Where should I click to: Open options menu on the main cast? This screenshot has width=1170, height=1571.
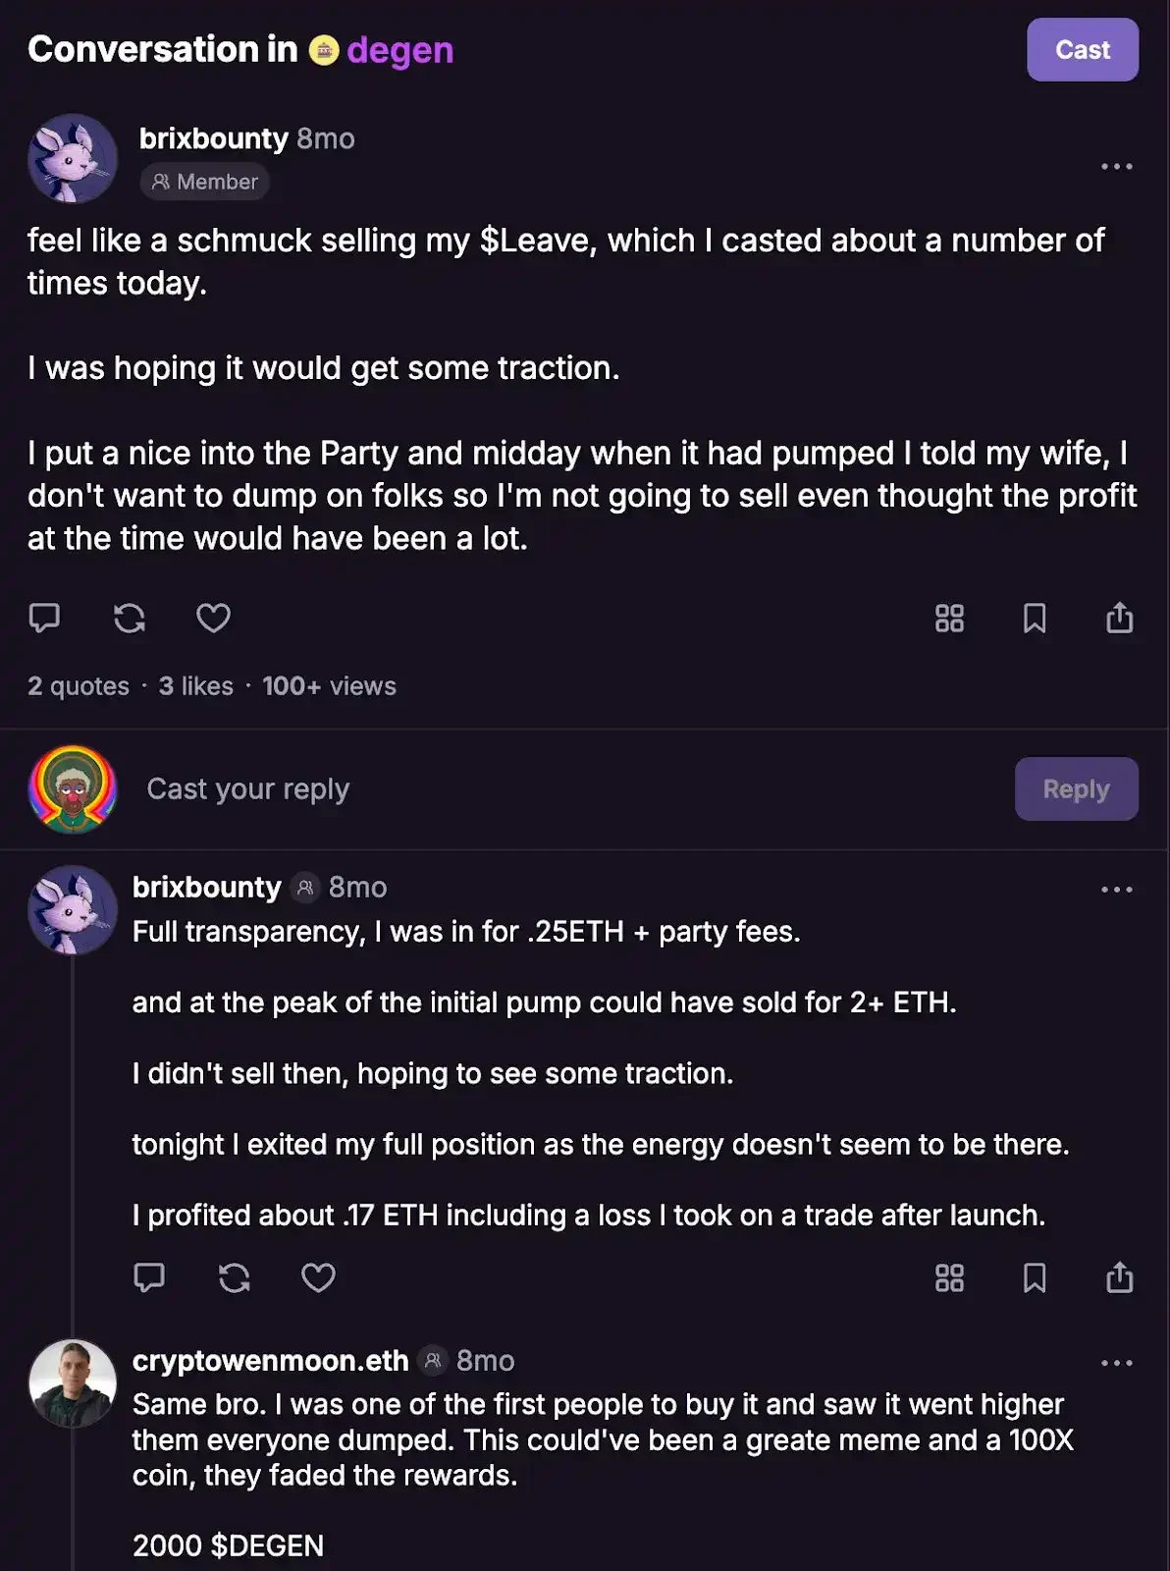click(x=1116, y=167)
